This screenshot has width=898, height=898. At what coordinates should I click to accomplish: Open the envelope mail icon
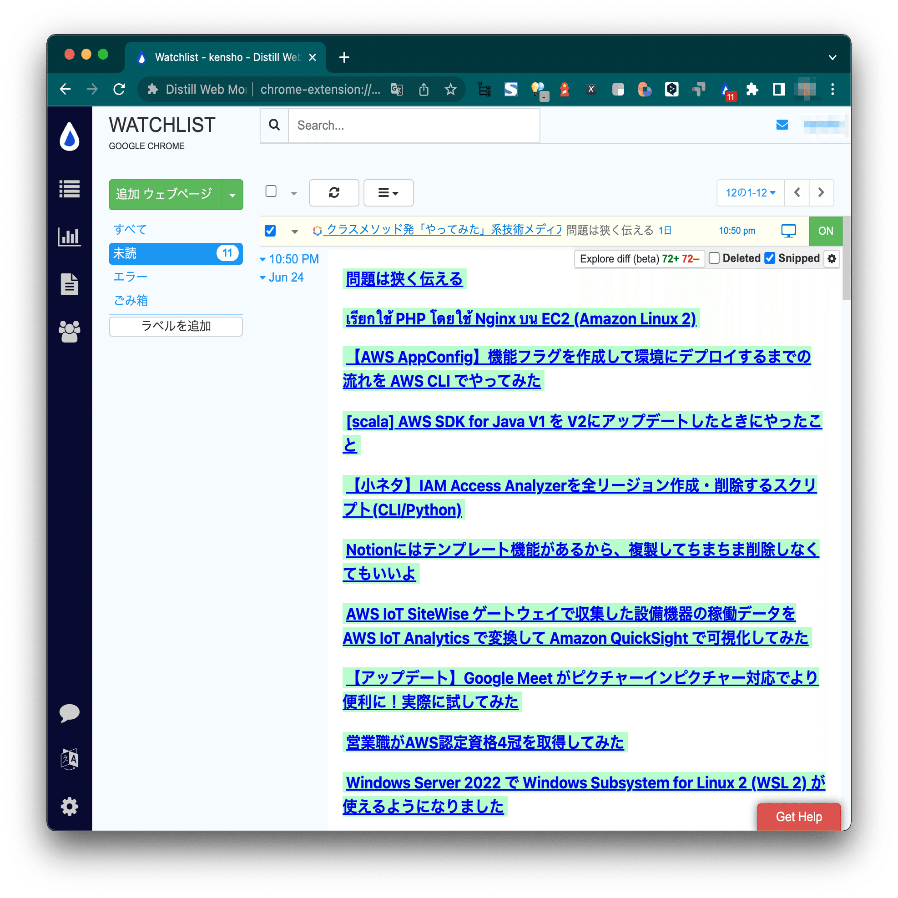pos(782,125)
